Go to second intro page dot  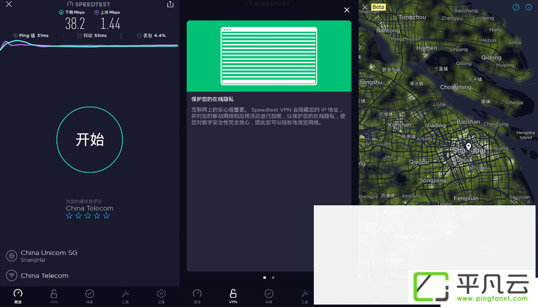coord(273,277)
